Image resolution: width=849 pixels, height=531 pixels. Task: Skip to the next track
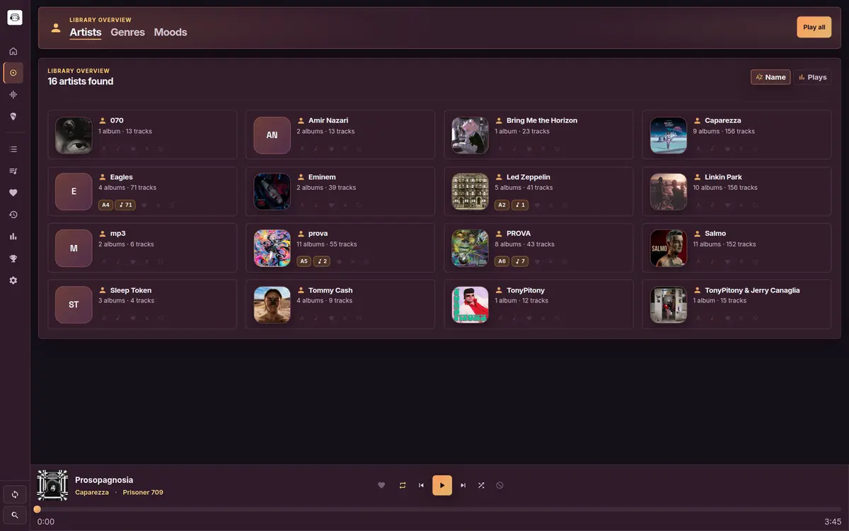[463, 485]
